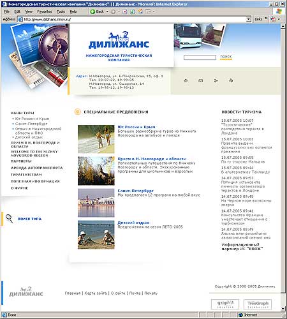Expand the Links toolbar chevron

266,19
